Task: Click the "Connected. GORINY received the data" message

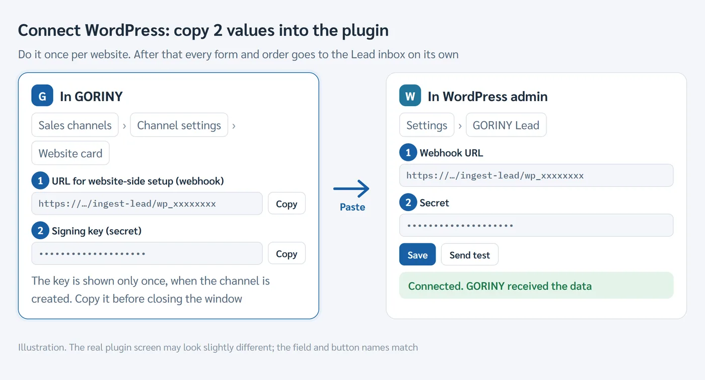Action: (x=536, y=286)
